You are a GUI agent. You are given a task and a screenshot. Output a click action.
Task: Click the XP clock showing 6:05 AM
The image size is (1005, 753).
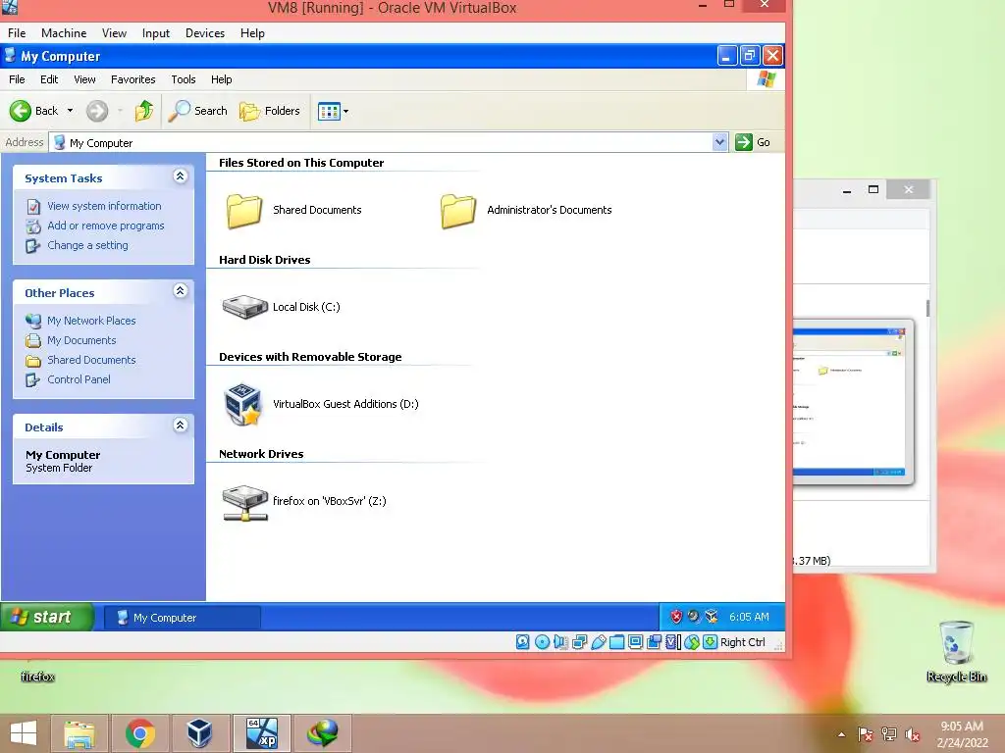point(749,617)
